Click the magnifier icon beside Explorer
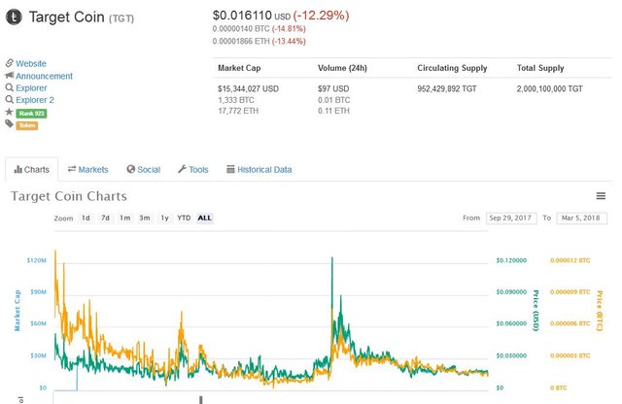Screen dimensions: 622x404 9,87
